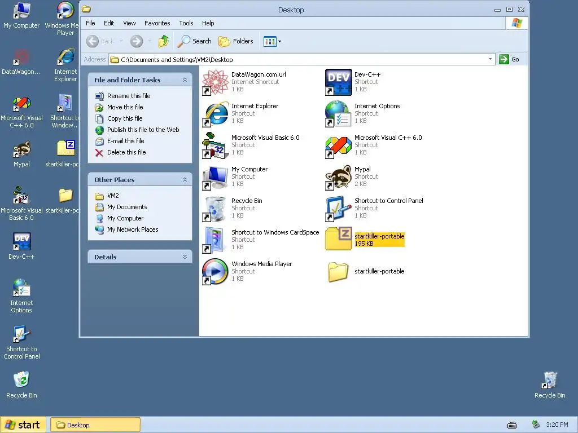
Task: Open the Search toolbar button
Action: [194, 41]
